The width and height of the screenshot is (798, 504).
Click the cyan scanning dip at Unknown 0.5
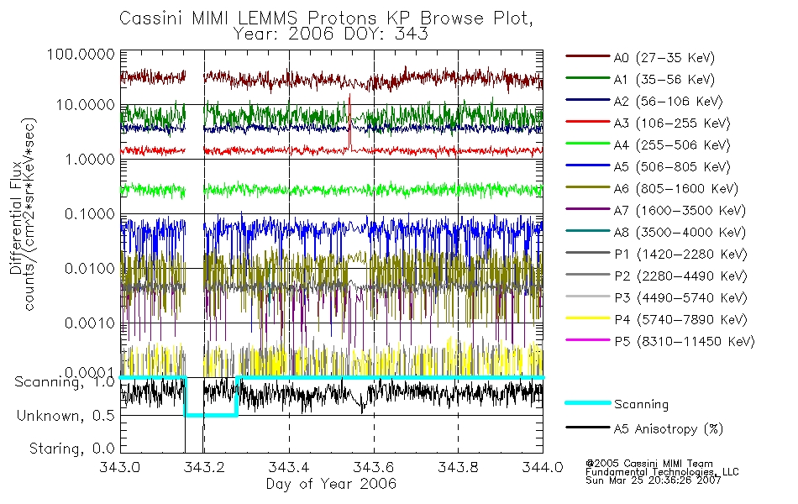pos(211,416)
